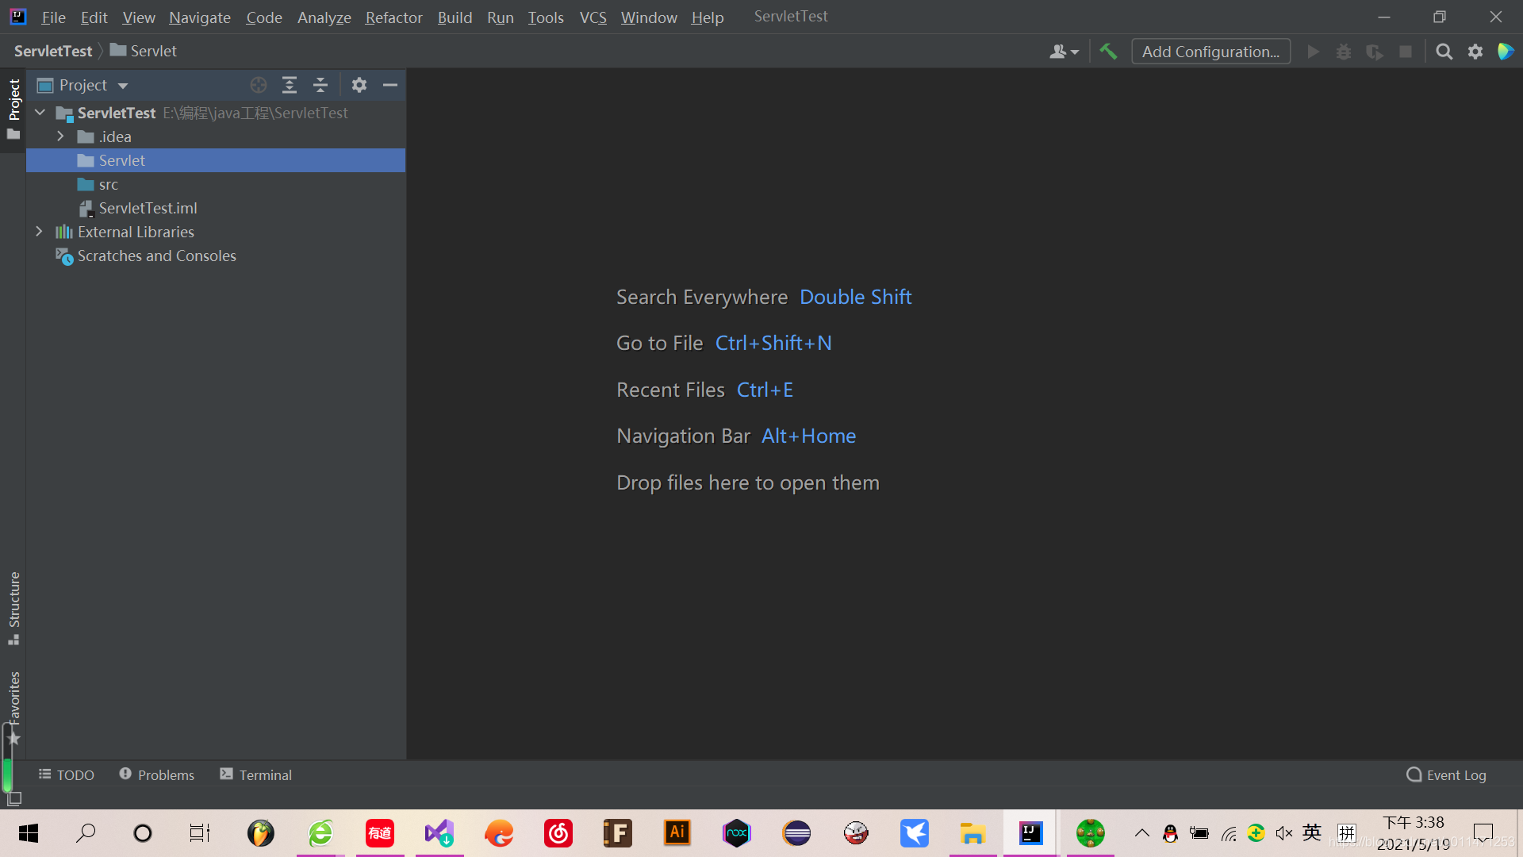Open the Refactor menu
Screen dimensions: 1523x857
393,17
